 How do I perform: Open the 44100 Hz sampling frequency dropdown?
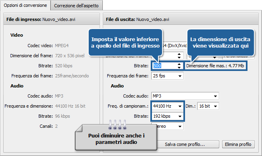(167, 106)
